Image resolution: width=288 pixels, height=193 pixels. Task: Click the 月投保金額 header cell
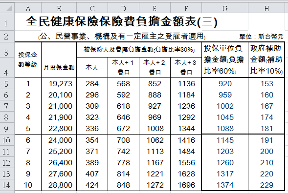point(59,59)
